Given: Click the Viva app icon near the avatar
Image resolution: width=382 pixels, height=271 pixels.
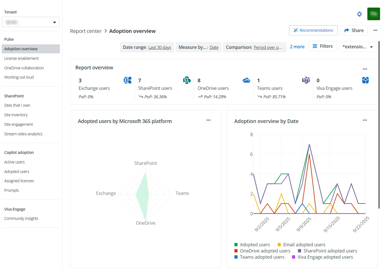Looking at the screenshot, I should [x=359, y=14].
